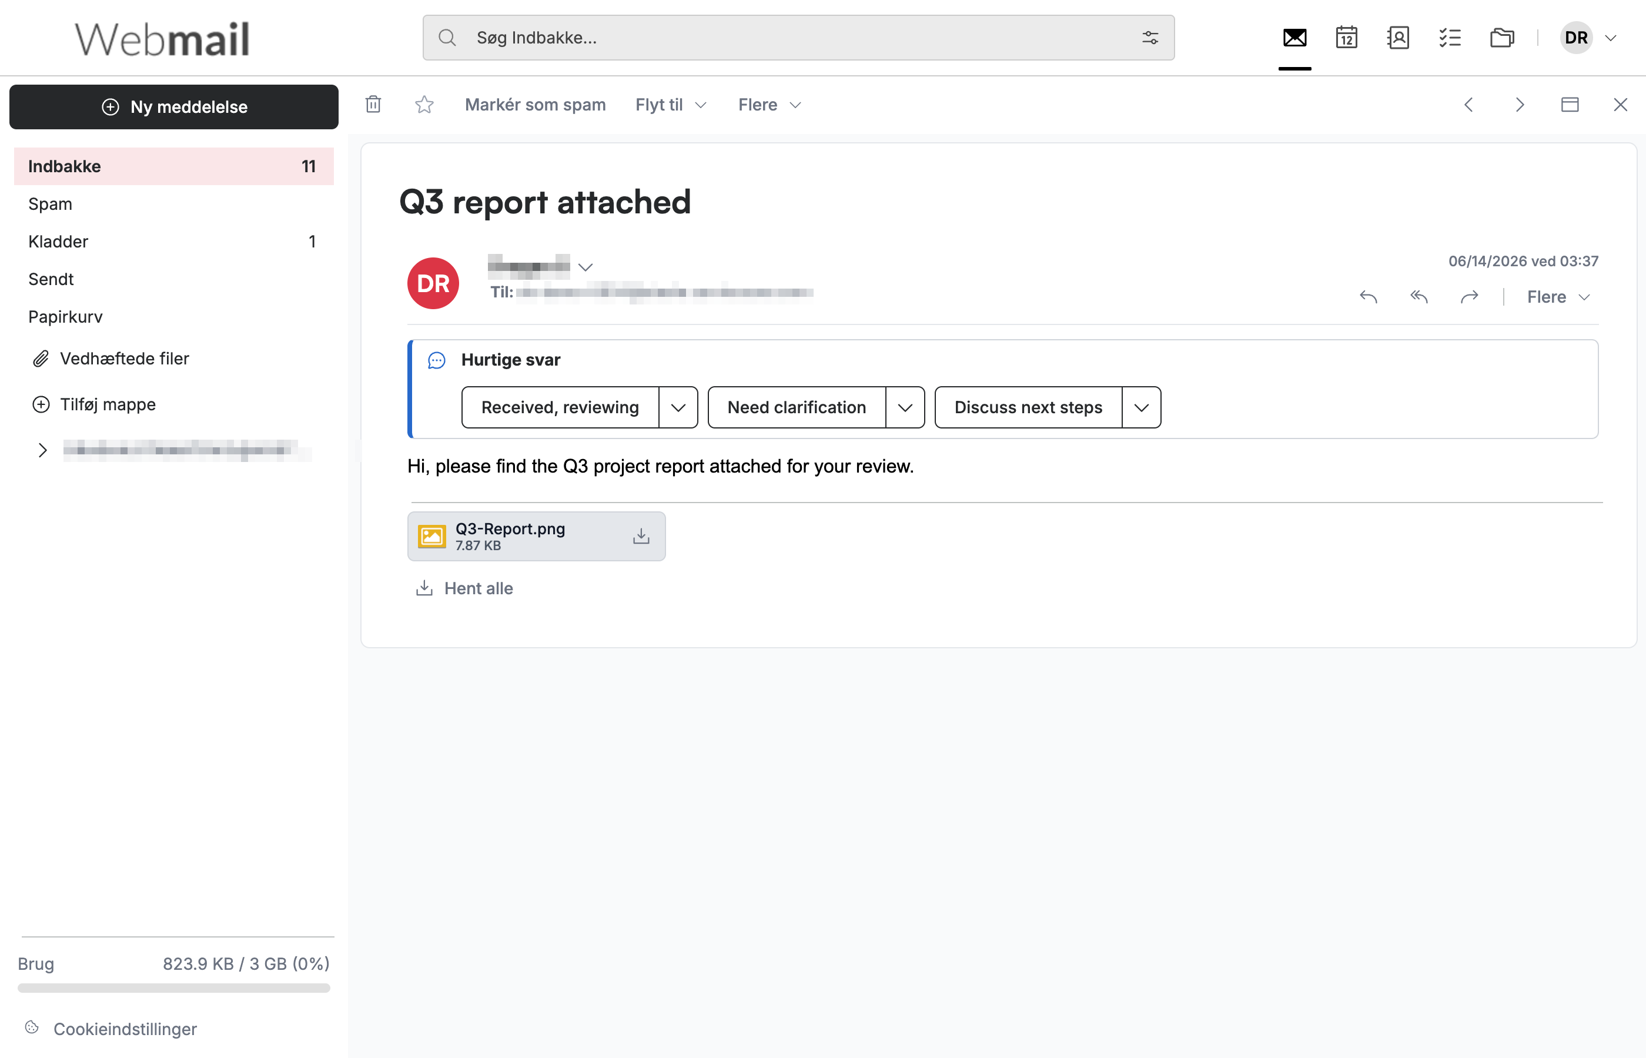Click the storage usage bar
Viewport: 1646px width, 1058px height.
click(x=174, y=988)
